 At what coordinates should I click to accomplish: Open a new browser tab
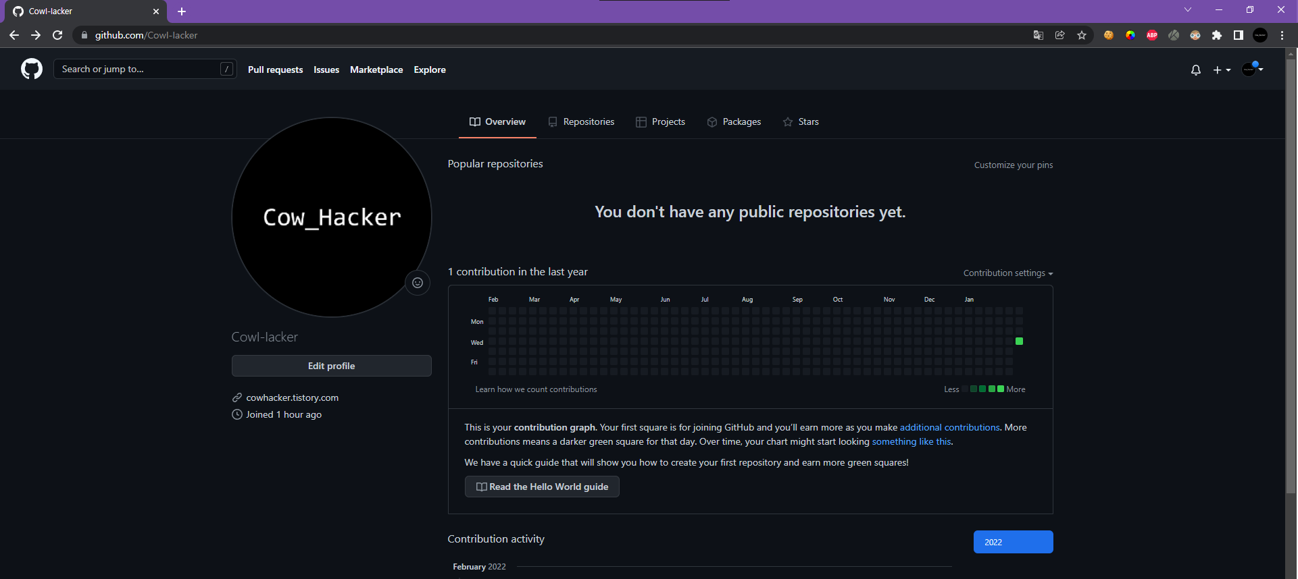182,11
